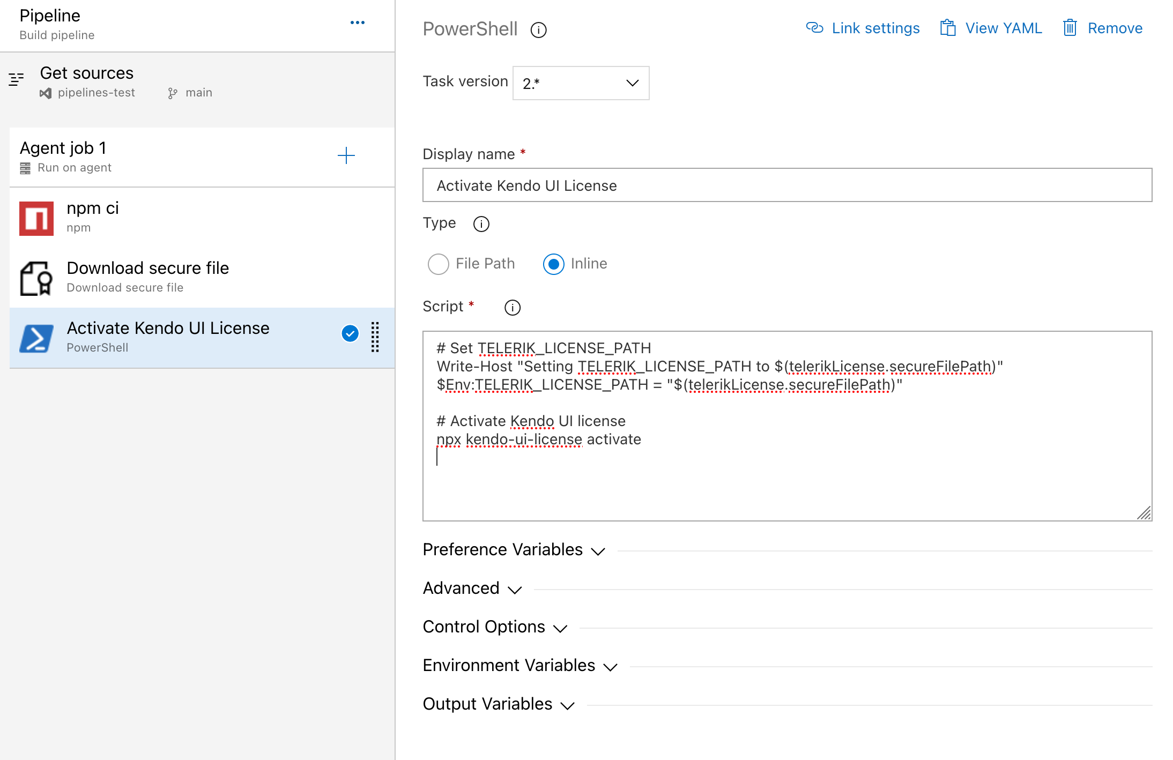
Task: Grab the drag handle on Activate Kendo UI License task
Action: tap(375, 337)
